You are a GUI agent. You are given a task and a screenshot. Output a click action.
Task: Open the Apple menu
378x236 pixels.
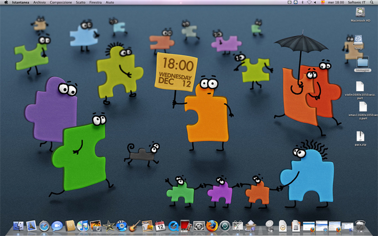6,2
